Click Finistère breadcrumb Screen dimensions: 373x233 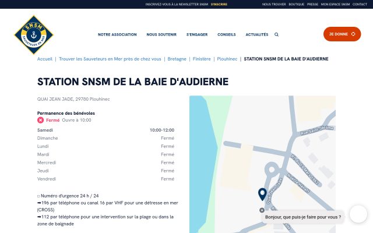click(202, 59)
